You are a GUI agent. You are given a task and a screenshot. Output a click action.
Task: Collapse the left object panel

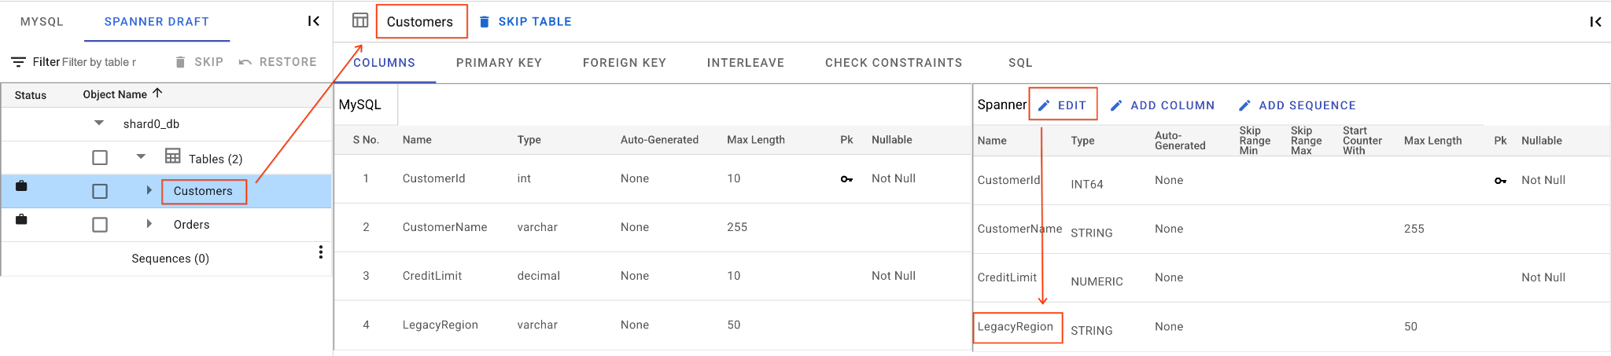coord(313,21)
